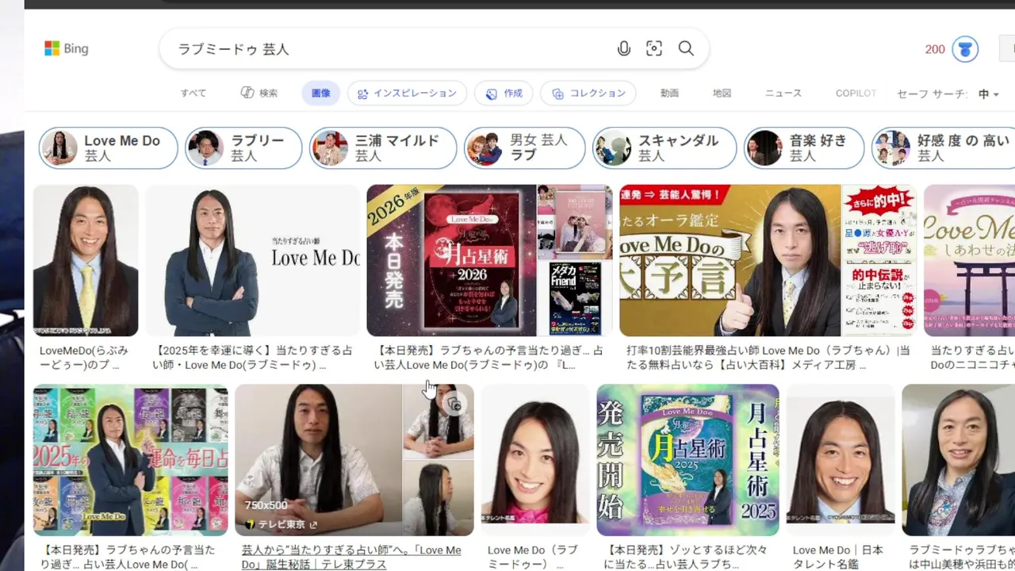The width and height of the screenshot is (1015, 571).
Task: Open the caption 【本日発売】ゾッとするほど次々に当たる
Action: (x=686, y=557)
